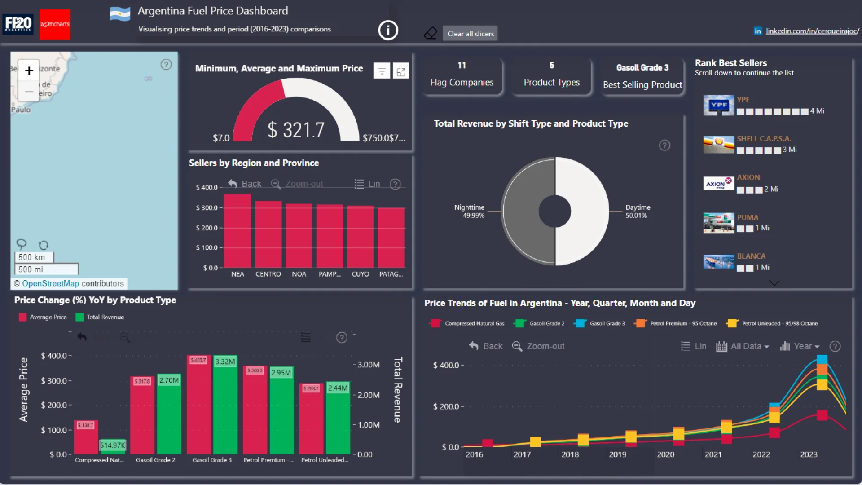
Task: Click the 2023 Gasoil Grade 3 data marker
Action: tap(822, 359)
